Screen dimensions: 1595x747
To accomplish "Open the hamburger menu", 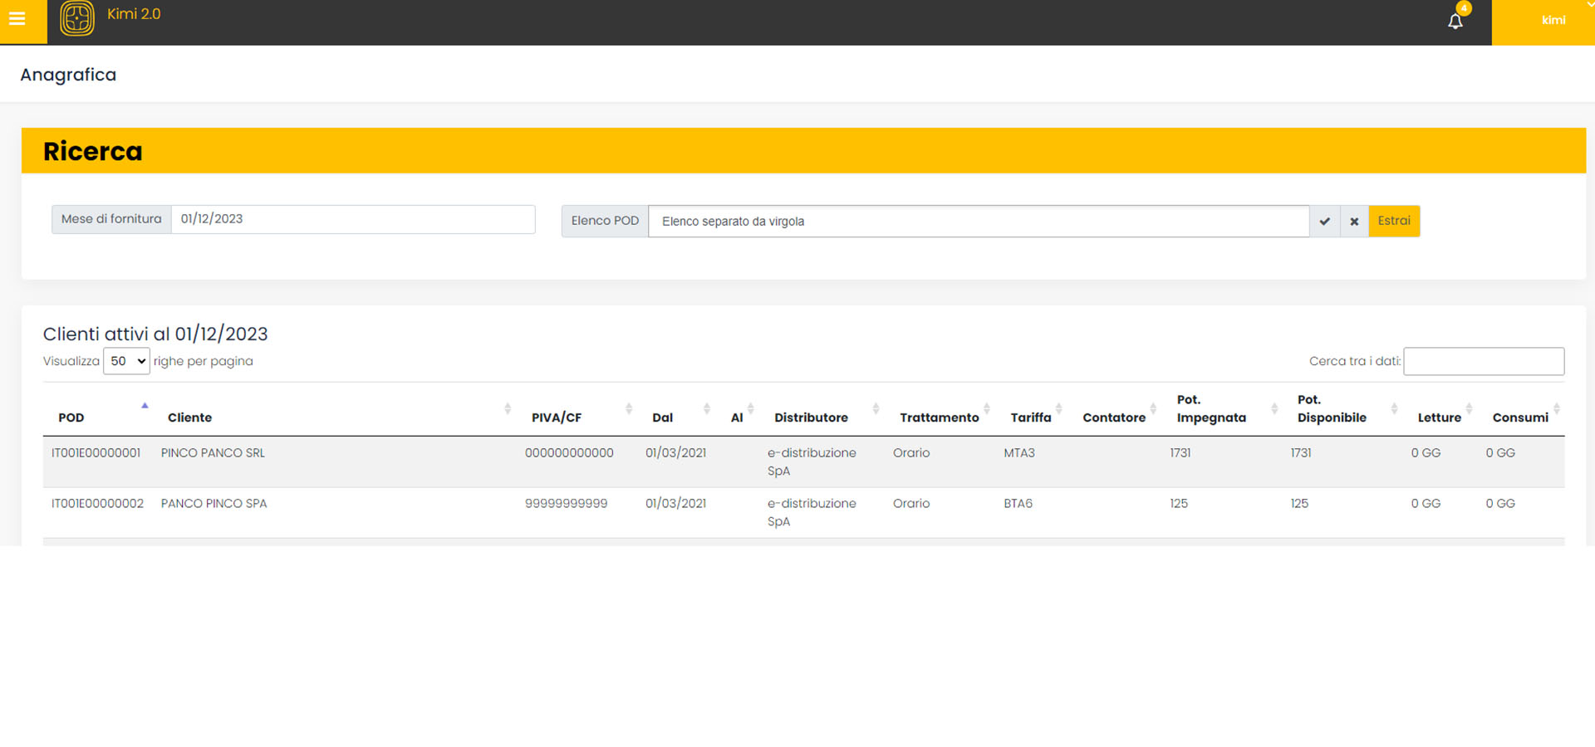I will tap(17, 19).
